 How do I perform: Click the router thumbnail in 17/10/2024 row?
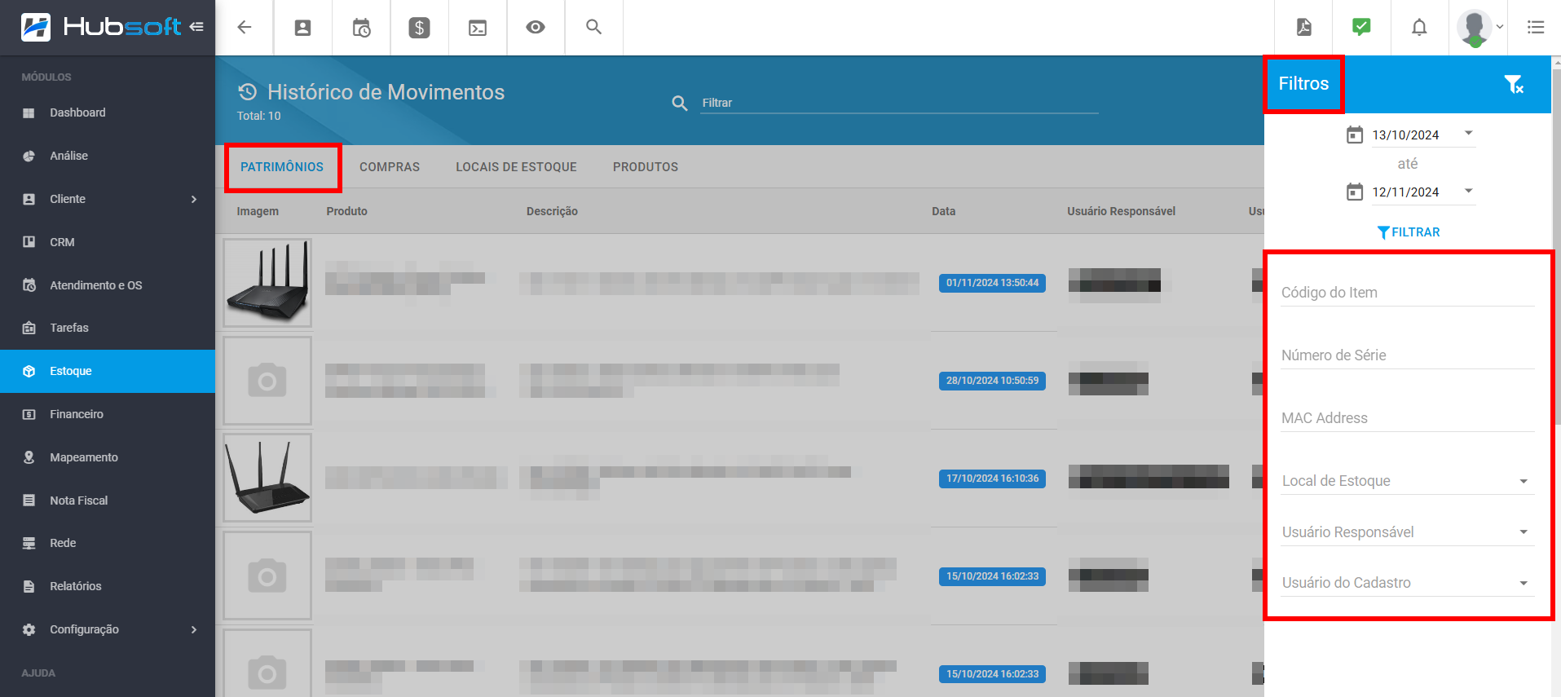267,478
